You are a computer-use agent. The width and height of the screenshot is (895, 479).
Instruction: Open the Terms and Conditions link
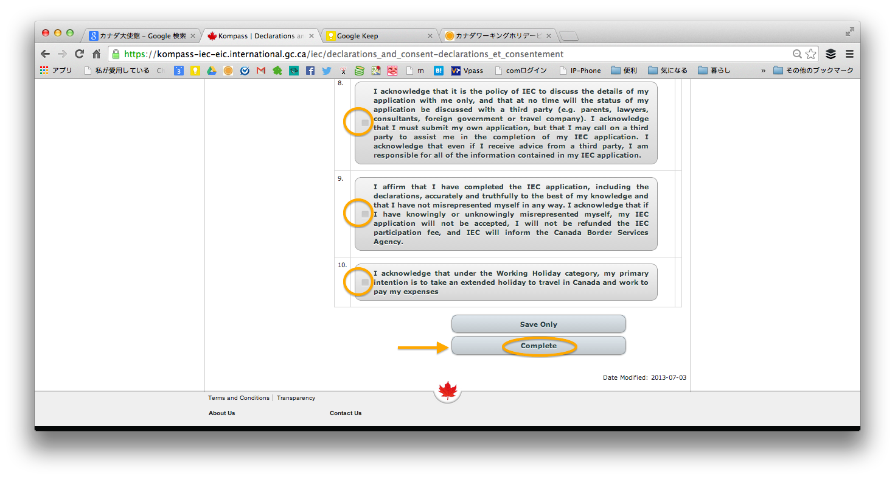239,398
